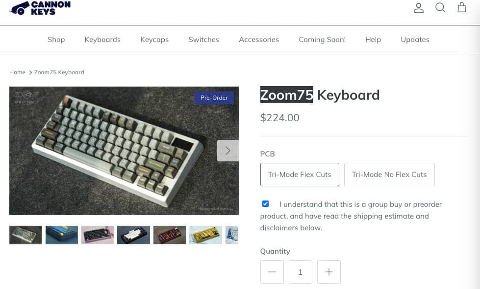Select the blue keyboard thumbnail
The image size is (480, 289).
point(62,235)
